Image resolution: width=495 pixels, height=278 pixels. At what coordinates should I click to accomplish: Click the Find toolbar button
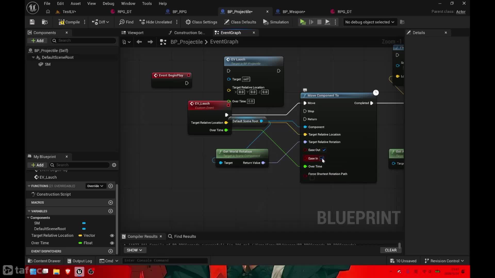(x=126, y=22)
